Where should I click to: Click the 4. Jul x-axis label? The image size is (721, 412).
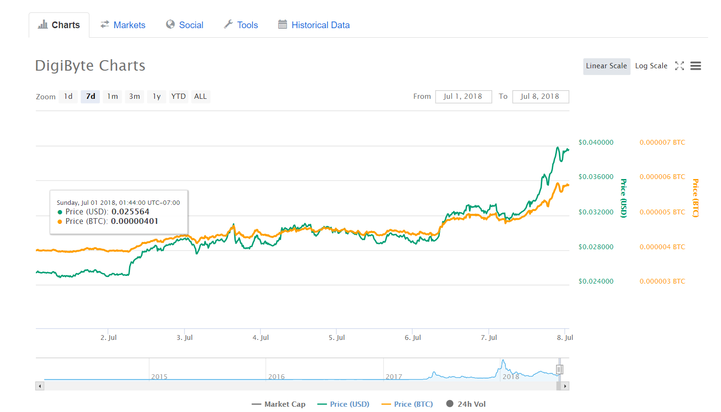click(261, 338)
